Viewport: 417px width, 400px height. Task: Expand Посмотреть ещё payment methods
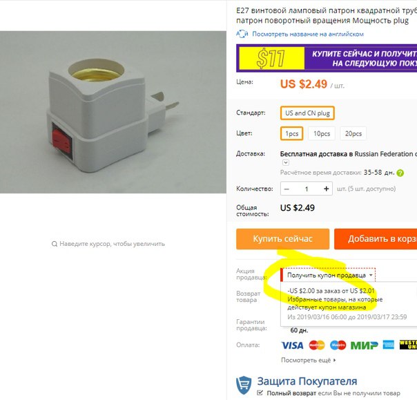point(308,360)
